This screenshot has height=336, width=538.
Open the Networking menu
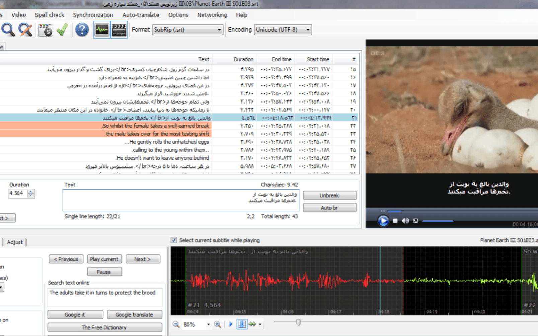[x=212, y=15]
